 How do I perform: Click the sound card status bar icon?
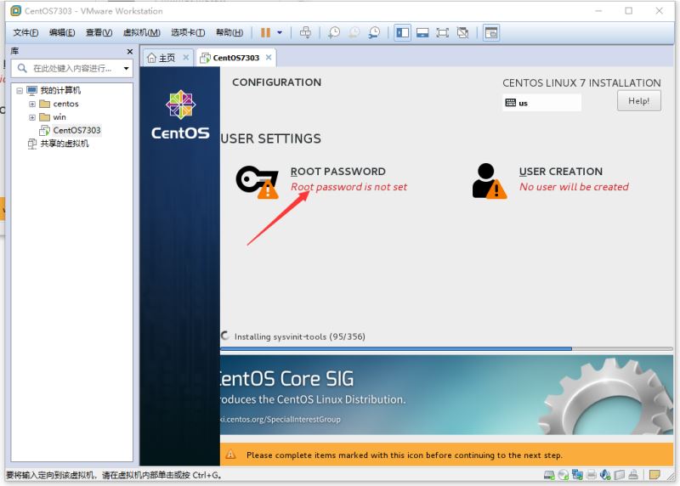coord(604,475)
